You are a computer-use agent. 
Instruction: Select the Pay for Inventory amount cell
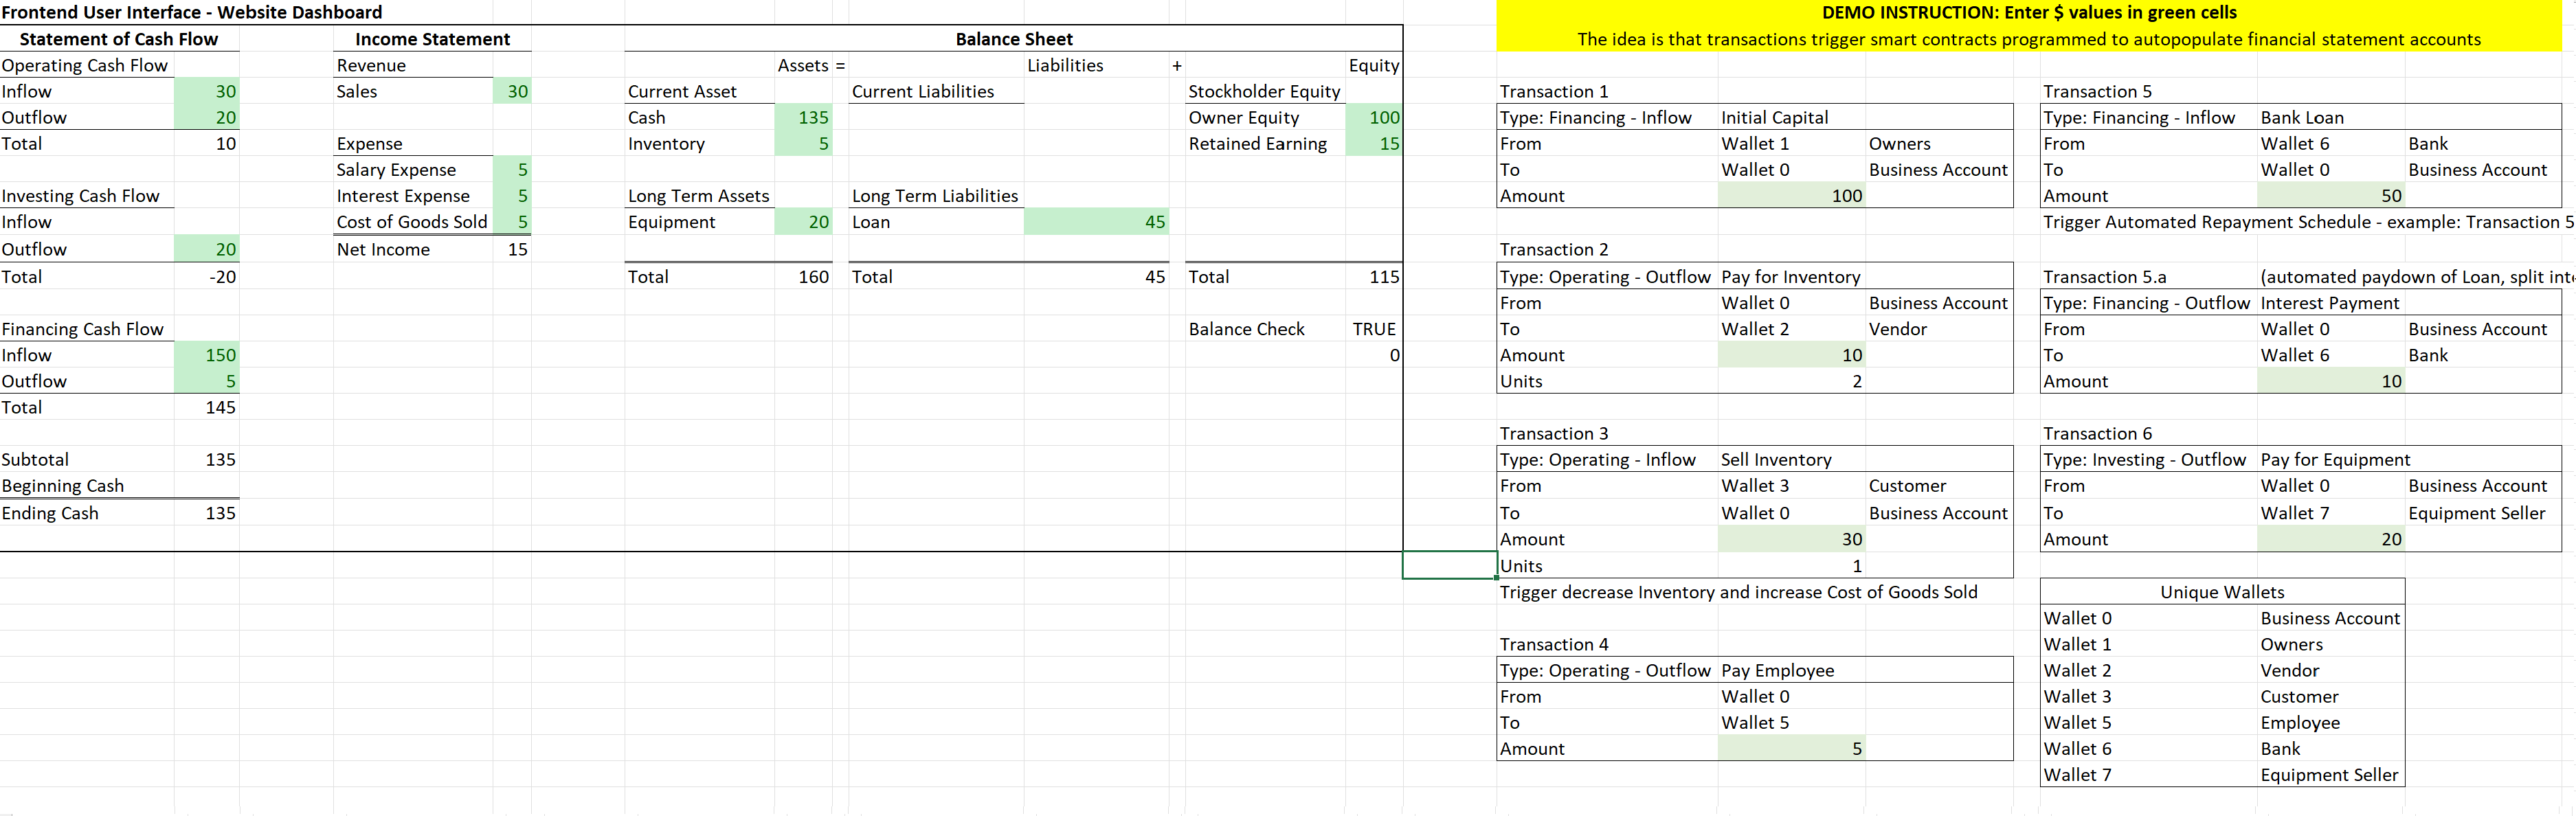coord(1791,355)
